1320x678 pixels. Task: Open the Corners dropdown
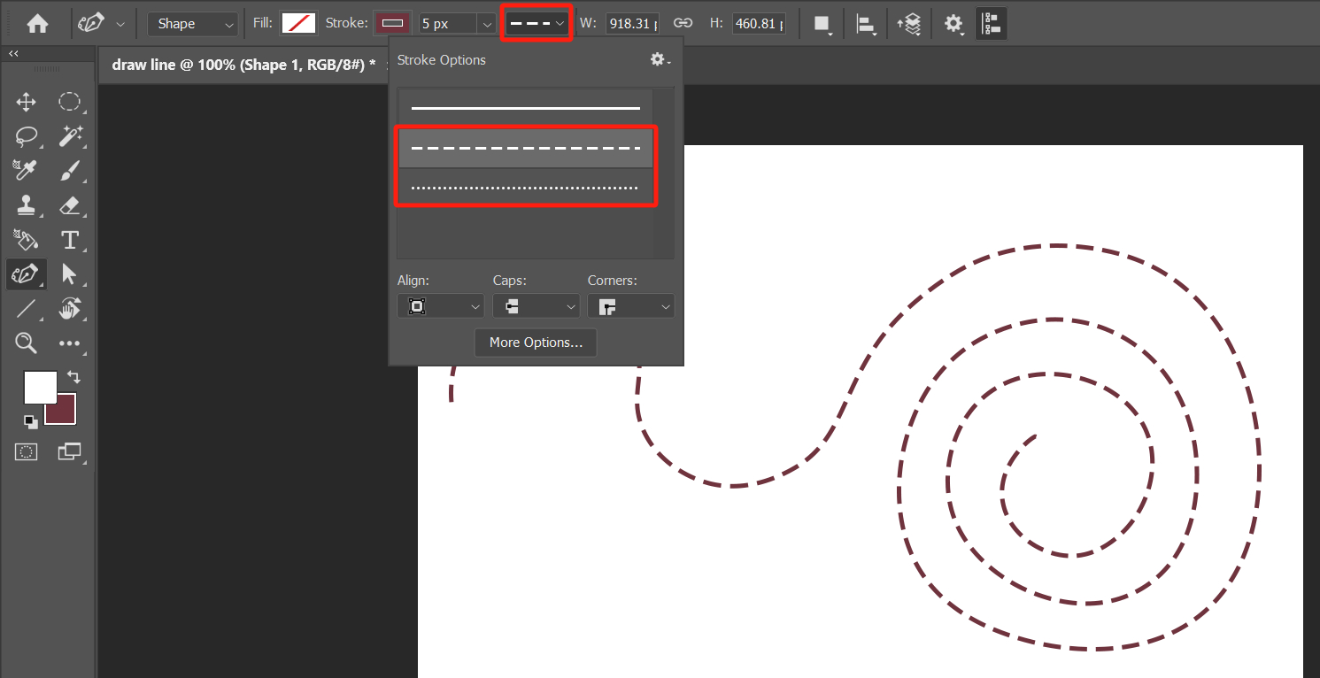pyautogui.click(x=630, y=305)
